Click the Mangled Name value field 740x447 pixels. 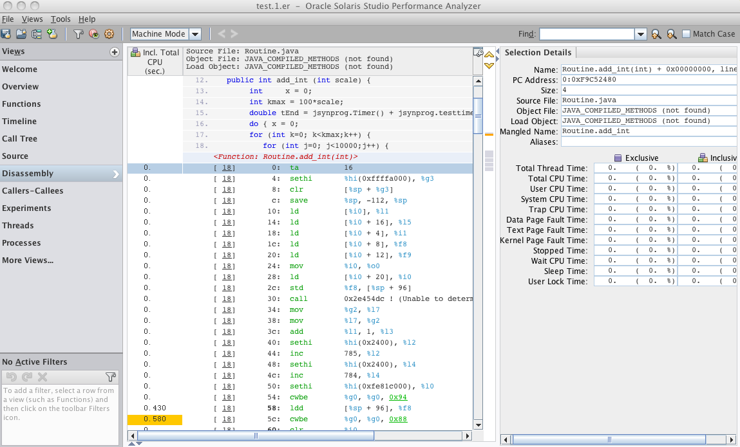649,131
